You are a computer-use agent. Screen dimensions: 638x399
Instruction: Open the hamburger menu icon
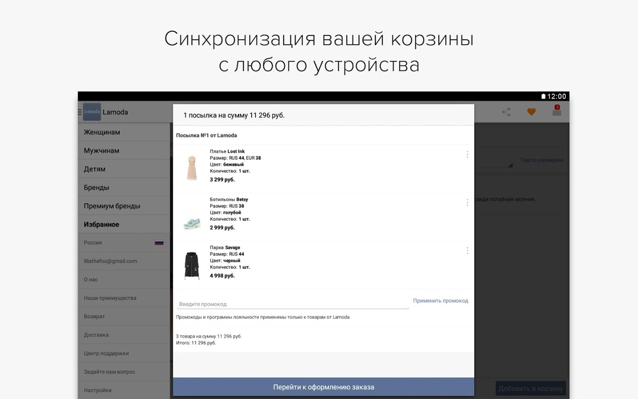pos(80,112)
